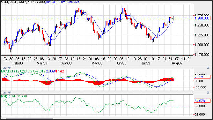This screenshot has width=213, height=120.
Task: Click the MVG(1) 10=1,259.226 moving average label
Action: 63,2
